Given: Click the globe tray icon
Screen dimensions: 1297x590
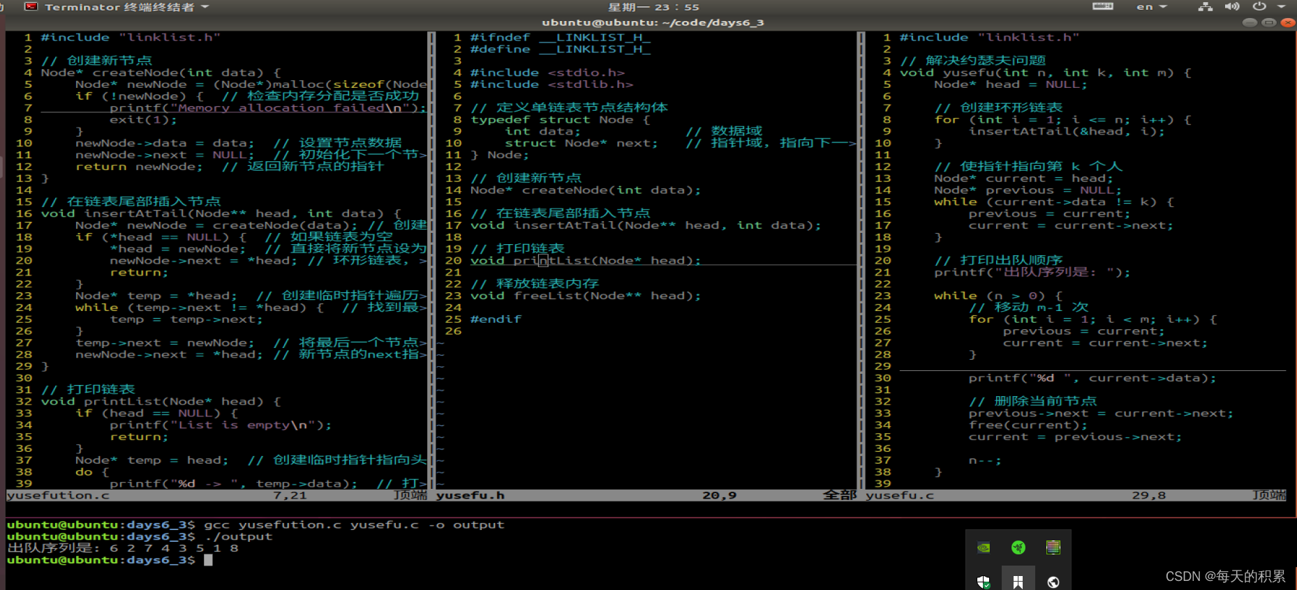Looking at the screenshot, I should click(1053, 582).
